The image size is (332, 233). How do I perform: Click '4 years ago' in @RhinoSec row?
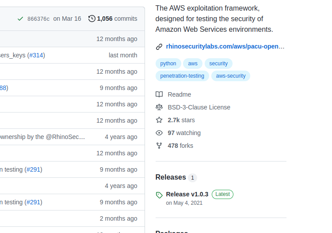pos(121,137)
